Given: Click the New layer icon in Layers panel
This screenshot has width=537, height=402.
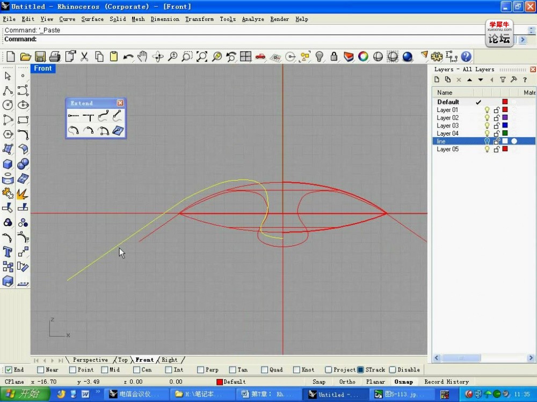Looking at the screenshot, I should click(437, 80).
